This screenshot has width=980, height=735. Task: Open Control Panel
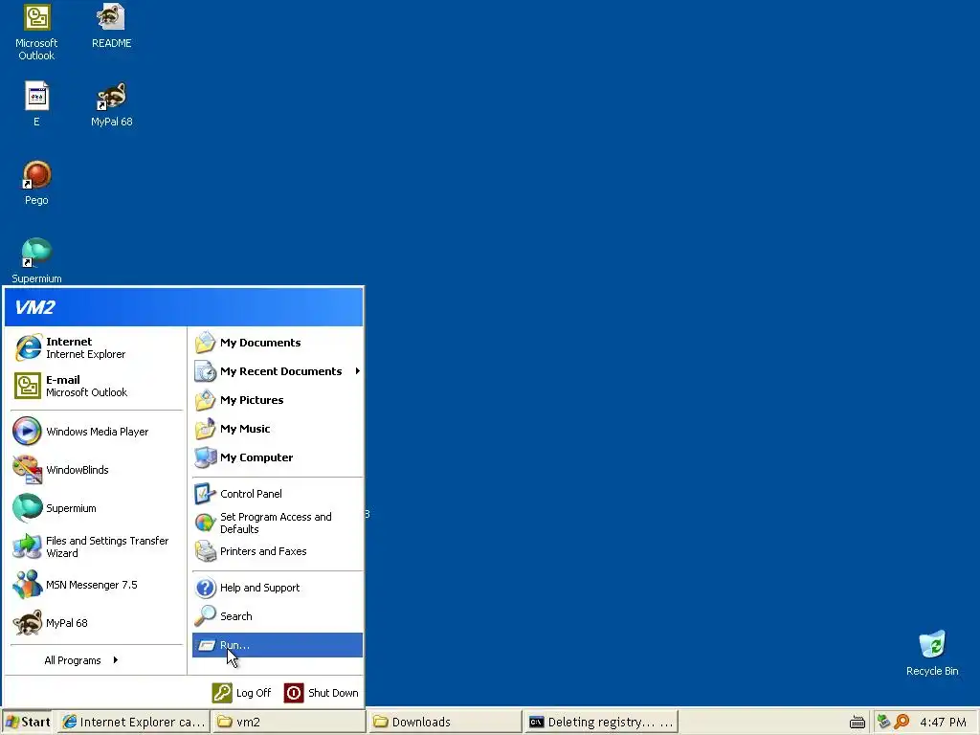coord(278,494)
